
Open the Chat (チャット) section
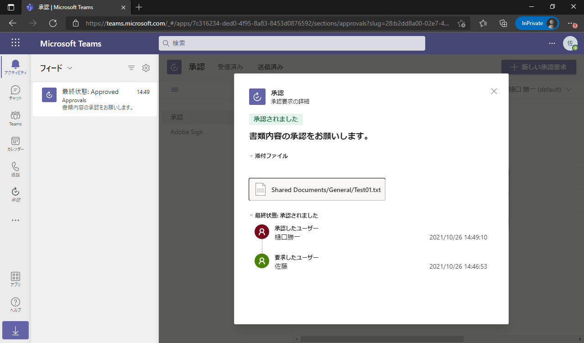[16, 93]
